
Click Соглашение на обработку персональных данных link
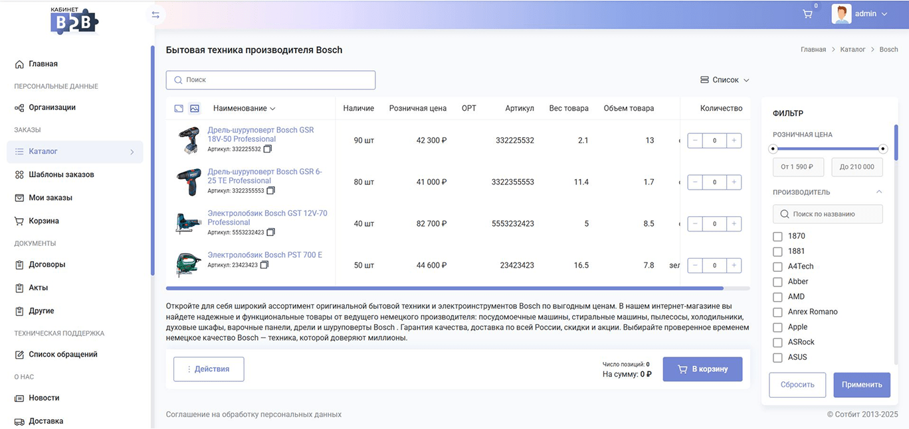tap(254, 414)
